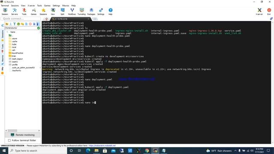Image resolution: width=274 pixels, height=154 pixels.
Task: Open the X server menu
Action: [31, 6]
